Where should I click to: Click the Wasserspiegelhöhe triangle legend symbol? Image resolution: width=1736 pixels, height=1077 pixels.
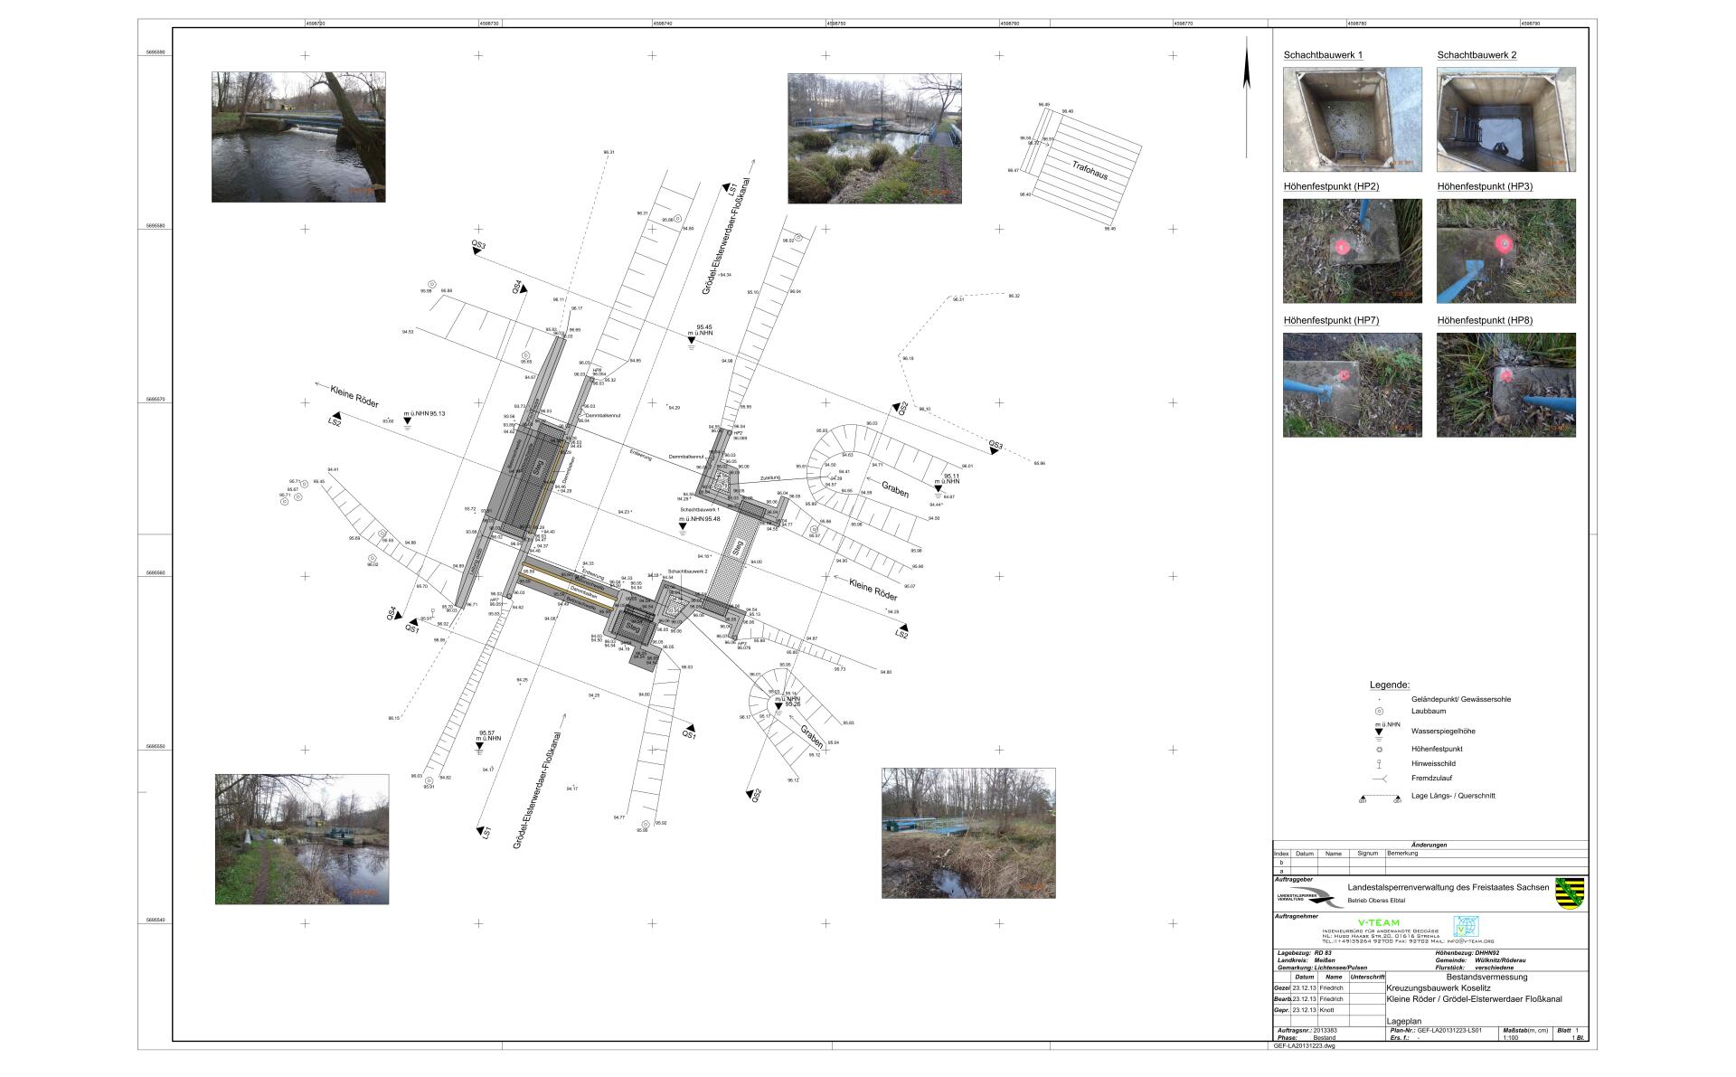pyautogui.click(x=1379, y=732)
